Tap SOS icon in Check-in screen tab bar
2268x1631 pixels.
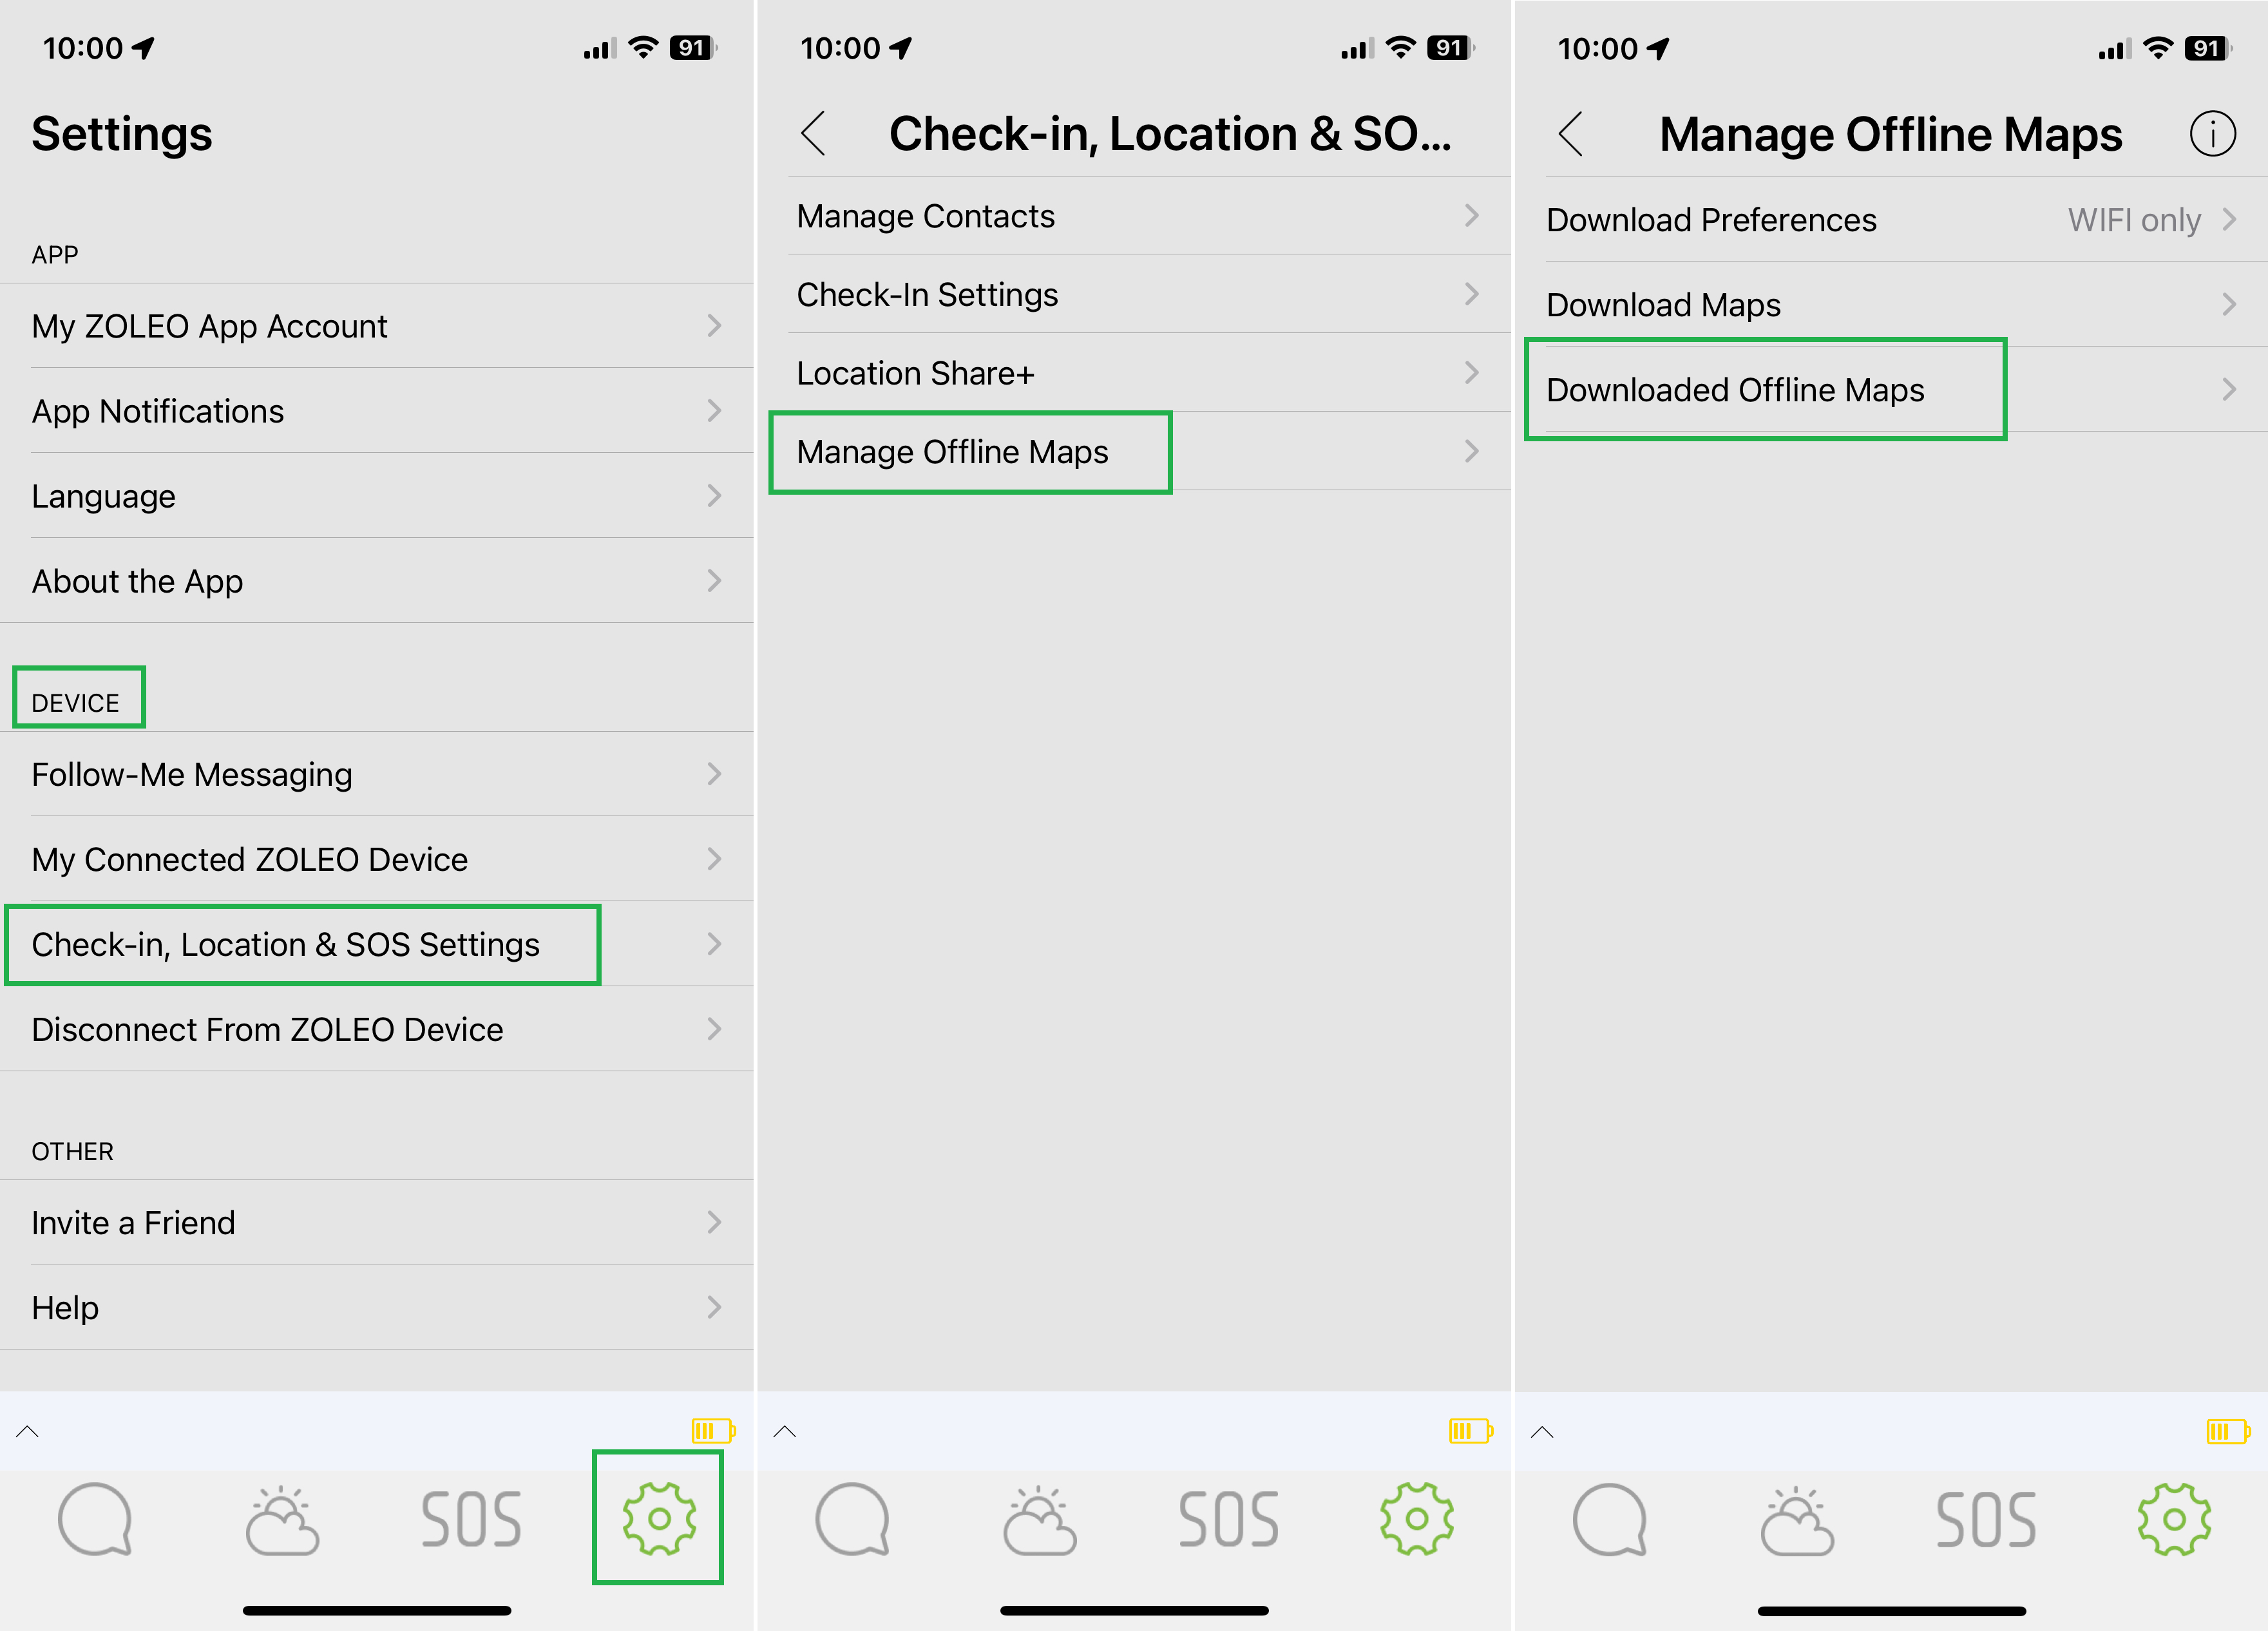[x=1228, y=1519]
